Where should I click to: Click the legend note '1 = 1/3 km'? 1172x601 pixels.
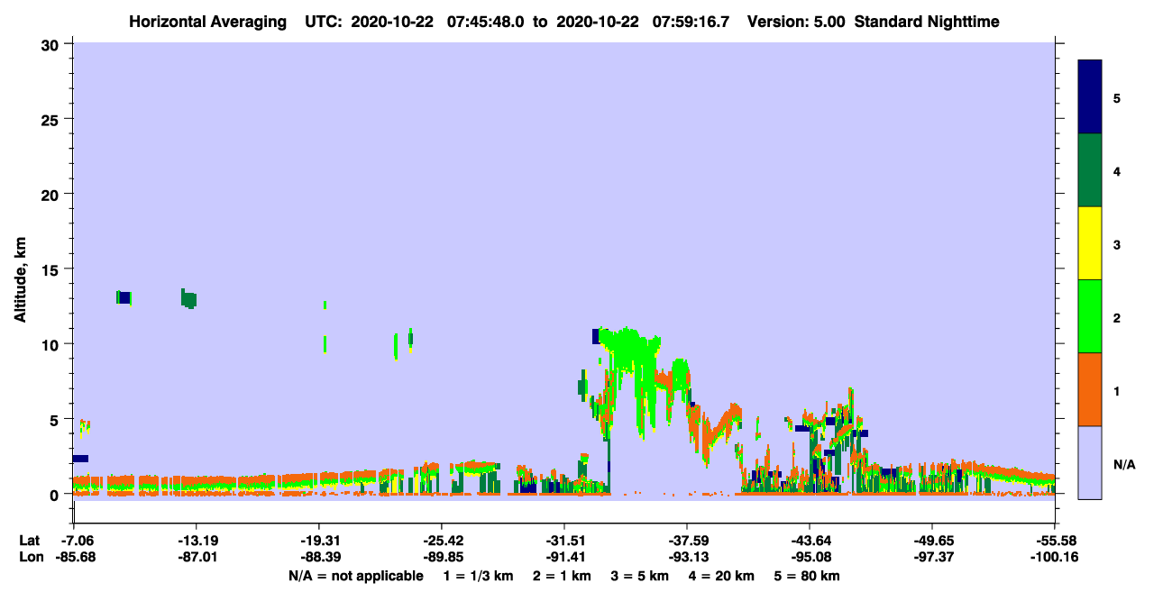click(479, 576)
